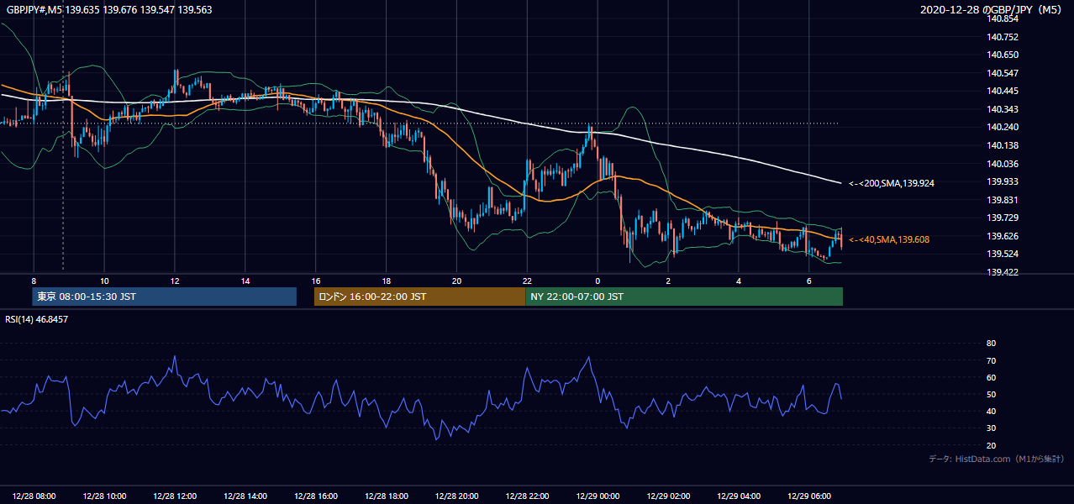Click the 140.138 price axis label

click(x=1003, y=145)
